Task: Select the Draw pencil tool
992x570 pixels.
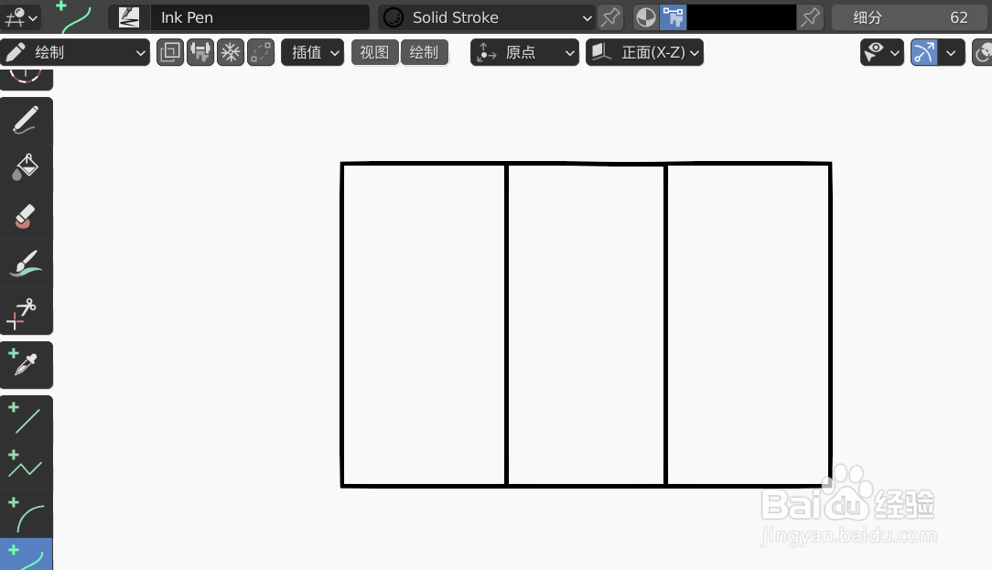Action: click(26, 120)
